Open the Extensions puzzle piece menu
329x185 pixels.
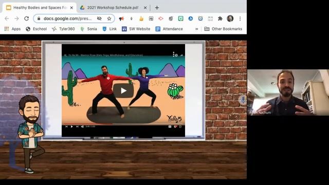220,18
